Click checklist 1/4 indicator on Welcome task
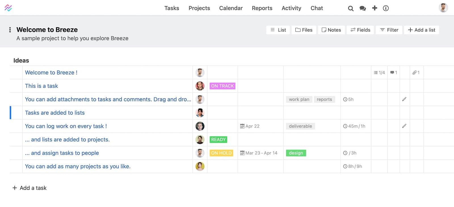The height and width of the screenshot is (207, 454). click(x=379, y=73)
